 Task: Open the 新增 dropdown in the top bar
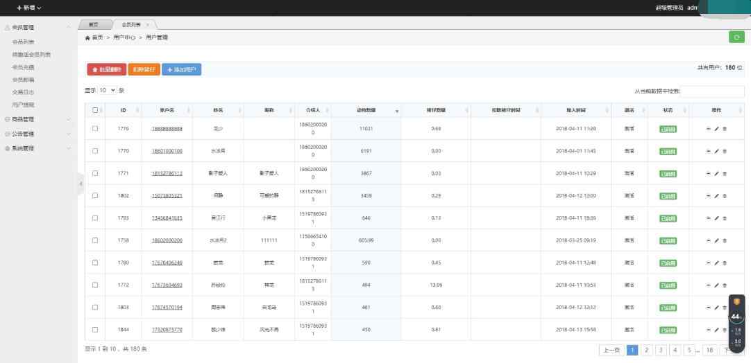click(x=28, y=8)
